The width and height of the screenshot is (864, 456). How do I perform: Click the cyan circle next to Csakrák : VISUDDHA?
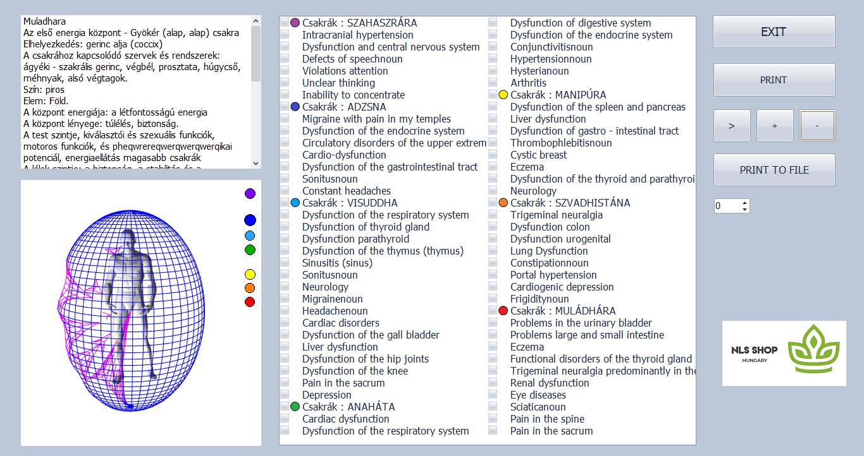(x=295, y=203)
